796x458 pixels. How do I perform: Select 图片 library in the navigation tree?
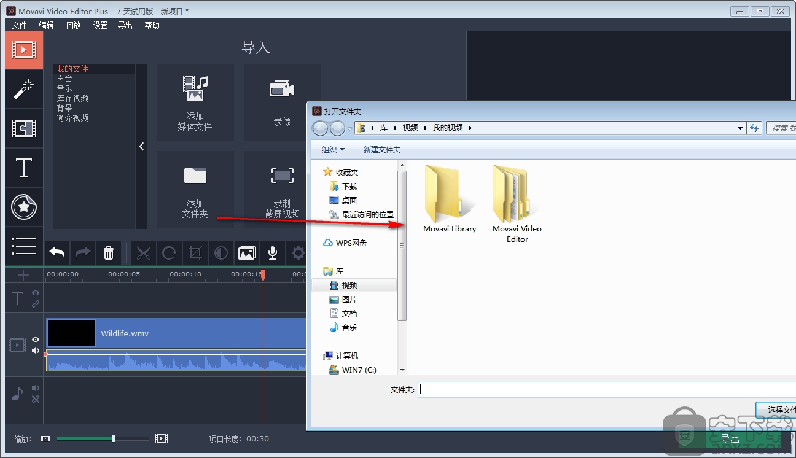coord(349,299)
